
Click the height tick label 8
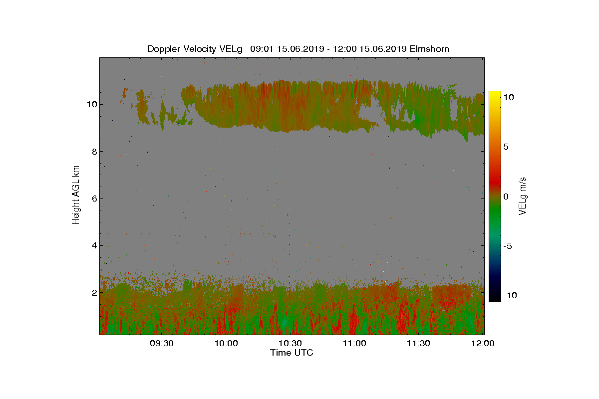(x=93, y=152)
